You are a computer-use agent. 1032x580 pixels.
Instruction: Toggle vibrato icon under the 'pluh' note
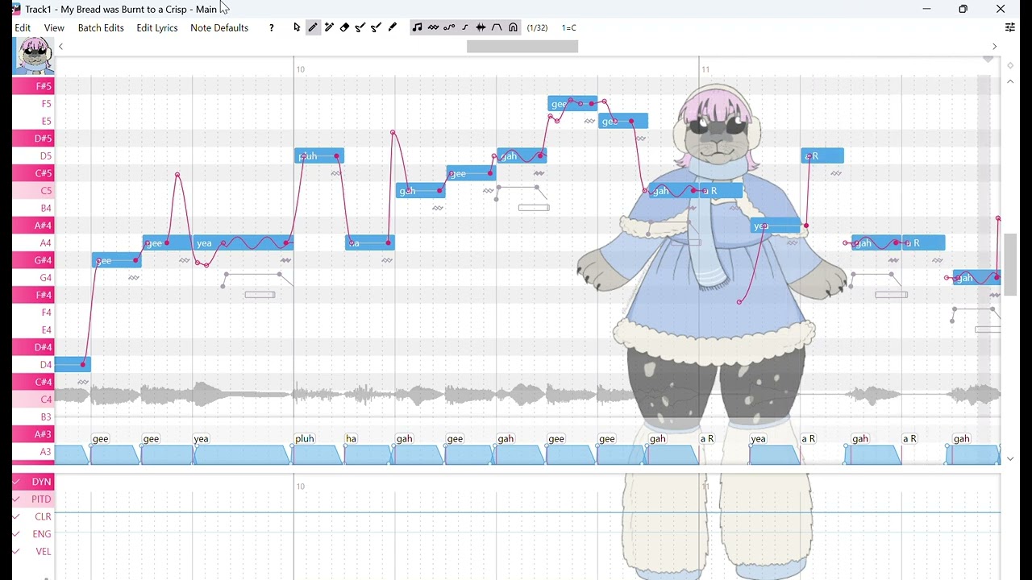(336, 174)
